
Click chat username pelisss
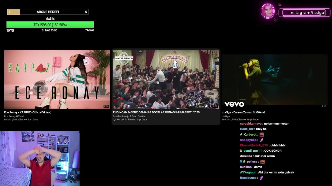point(252,162)
